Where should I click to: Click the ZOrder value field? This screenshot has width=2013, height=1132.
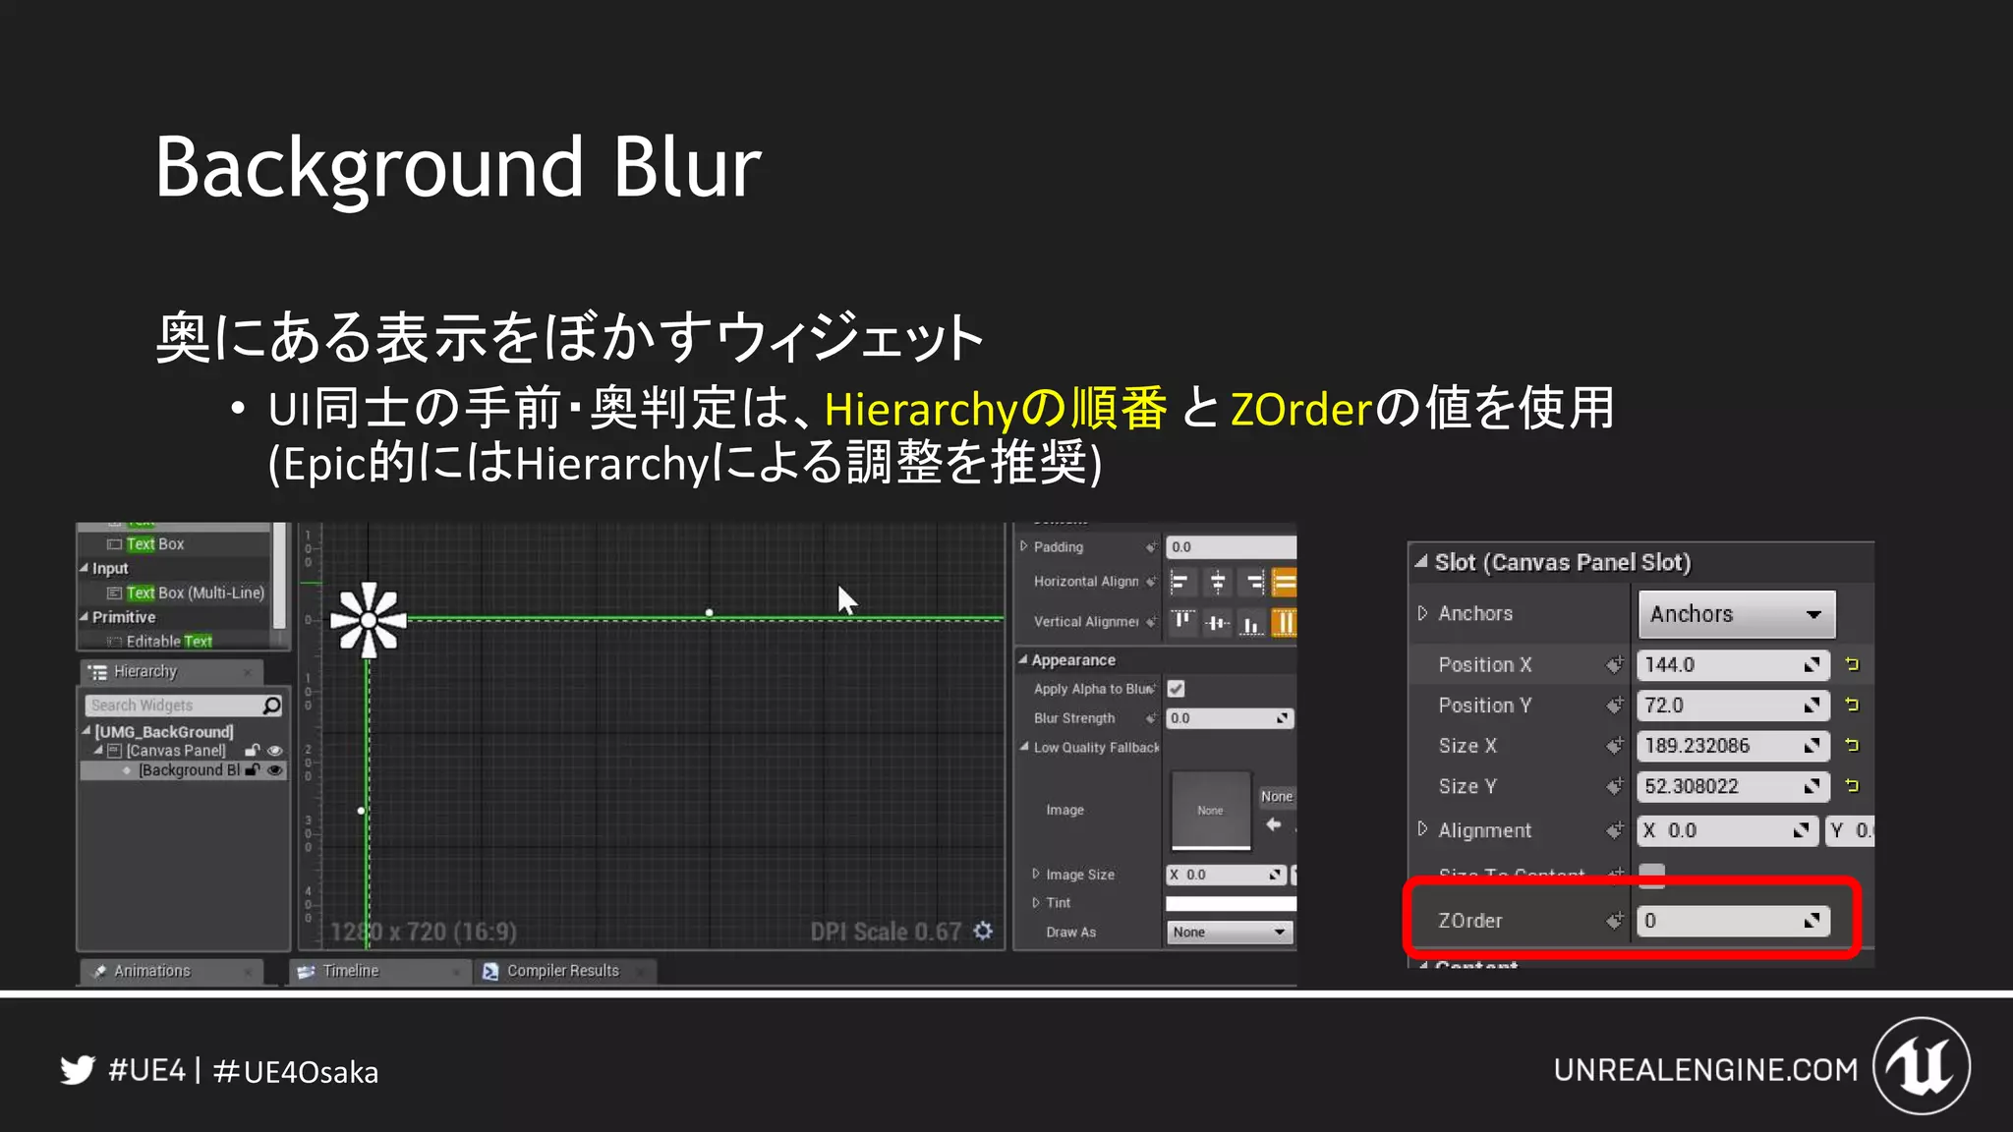coord(1733,921)
